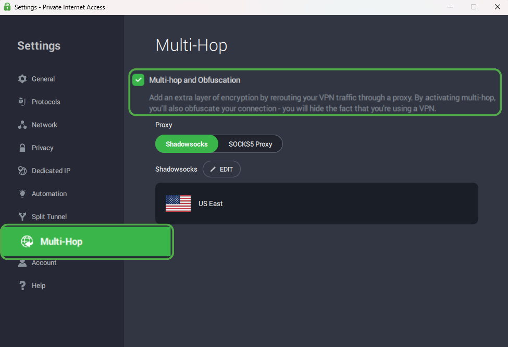Click the Account person icon
The width and height of the screenshot is (508, 347).
tap(22, 263)
